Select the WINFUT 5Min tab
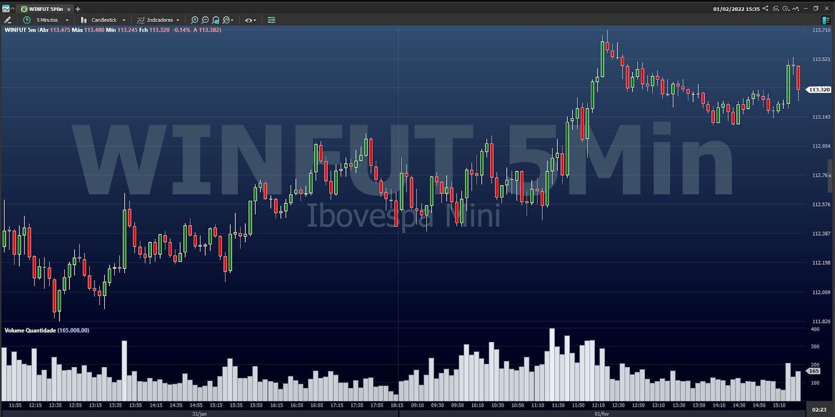The width and height of the screenshot is (835, 417). tap(45, 9)
